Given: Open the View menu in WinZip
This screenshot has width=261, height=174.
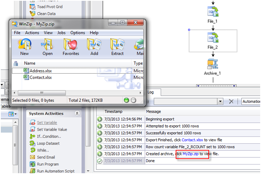Looking at the screenshot, I should (x=48, y=33).
